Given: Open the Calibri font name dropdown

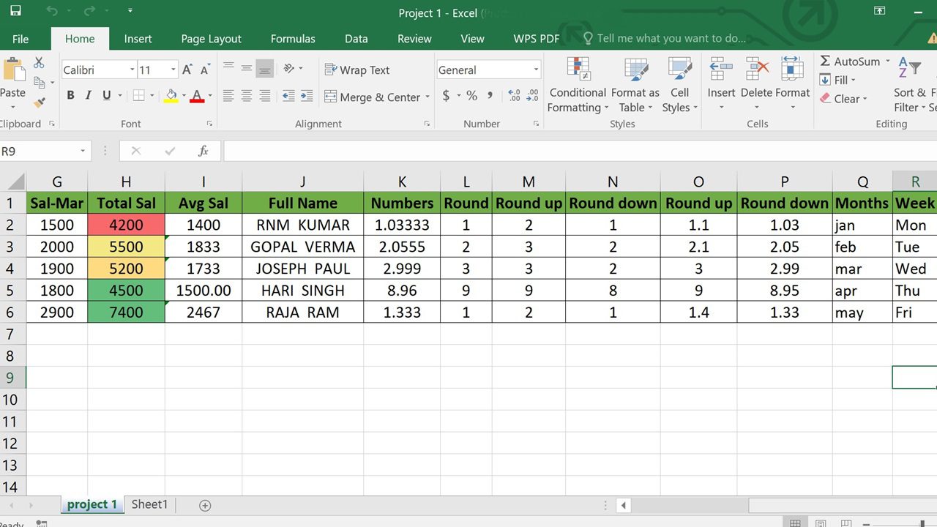Looking at the screenshot, I should pyautogui.click(x=132, y=70).
